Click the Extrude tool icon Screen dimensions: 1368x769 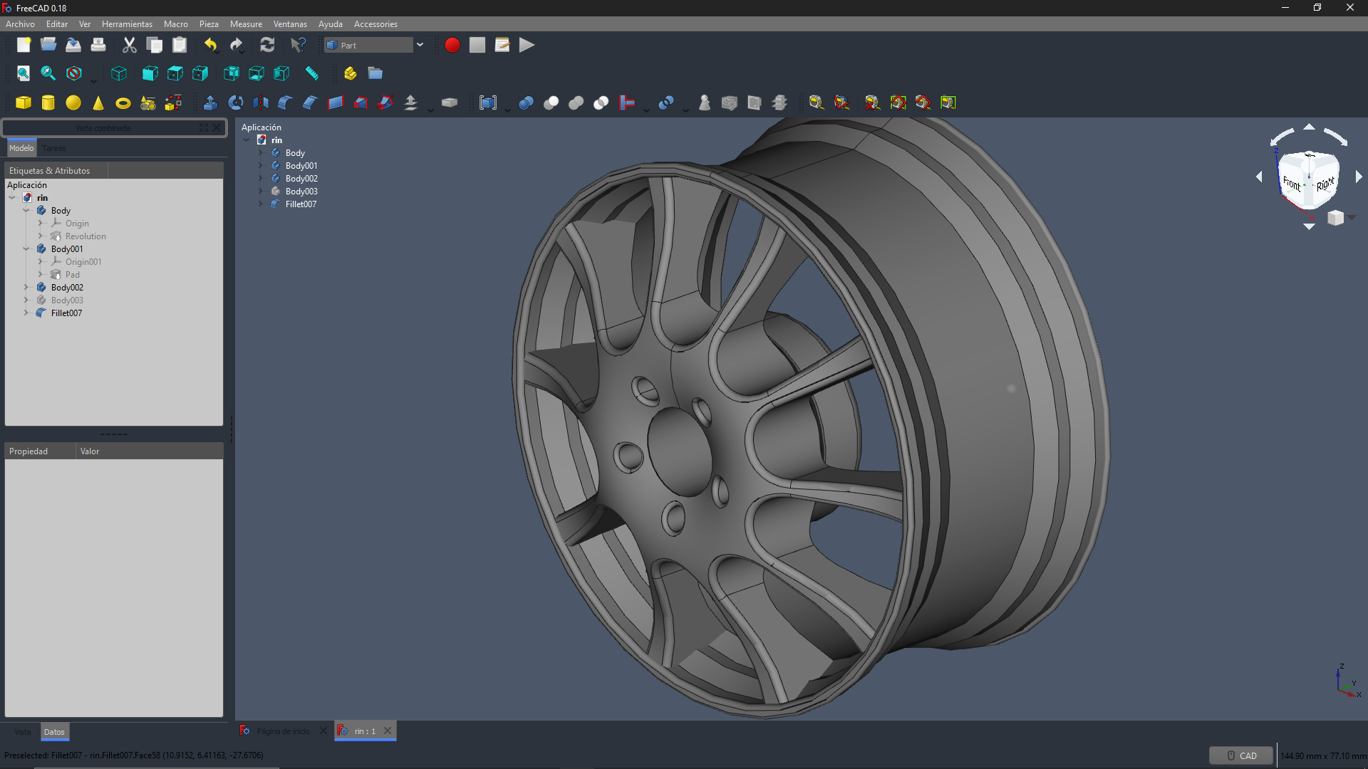click(x=210, y=103)
